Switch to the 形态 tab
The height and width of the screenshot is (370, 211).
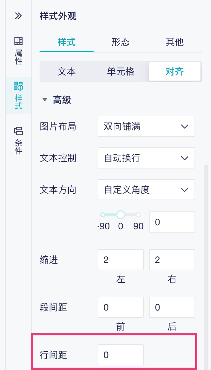(121, 42)
